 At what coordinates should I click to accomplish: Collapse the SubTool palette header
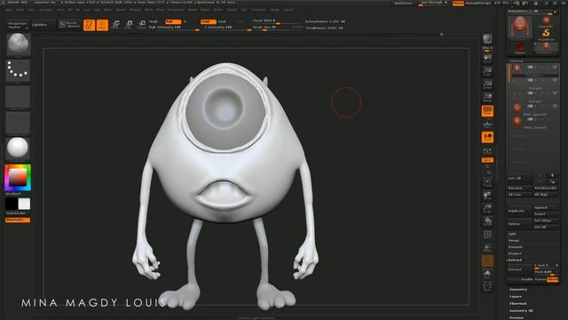pos(517,61)
